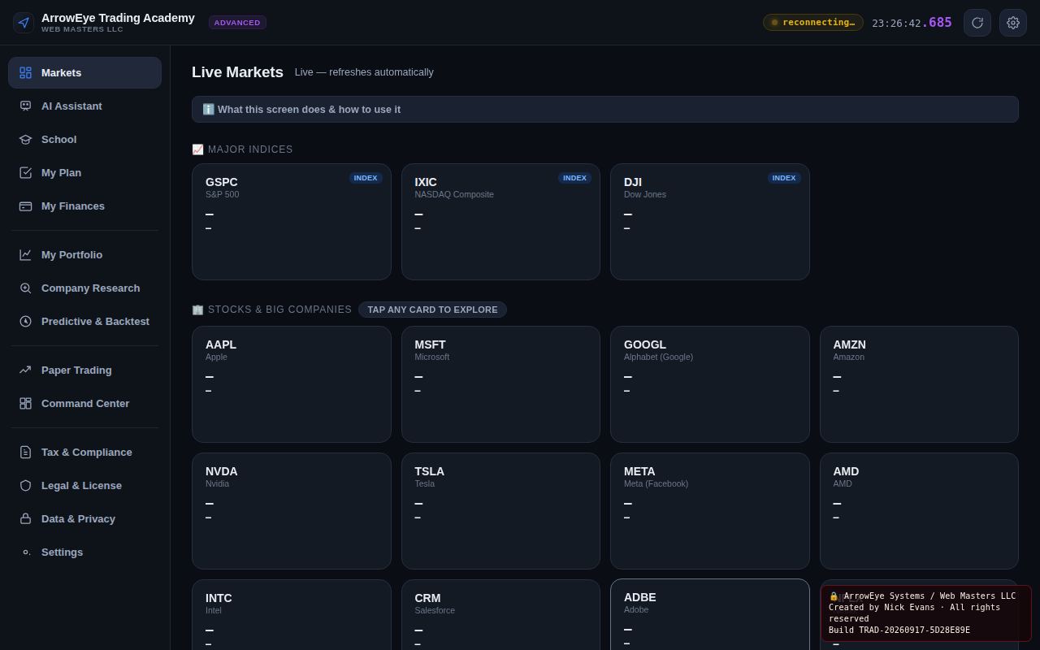
Task: Click the TAP ANY CARD TO EXPLORE badge
Action: click(432, 310)
